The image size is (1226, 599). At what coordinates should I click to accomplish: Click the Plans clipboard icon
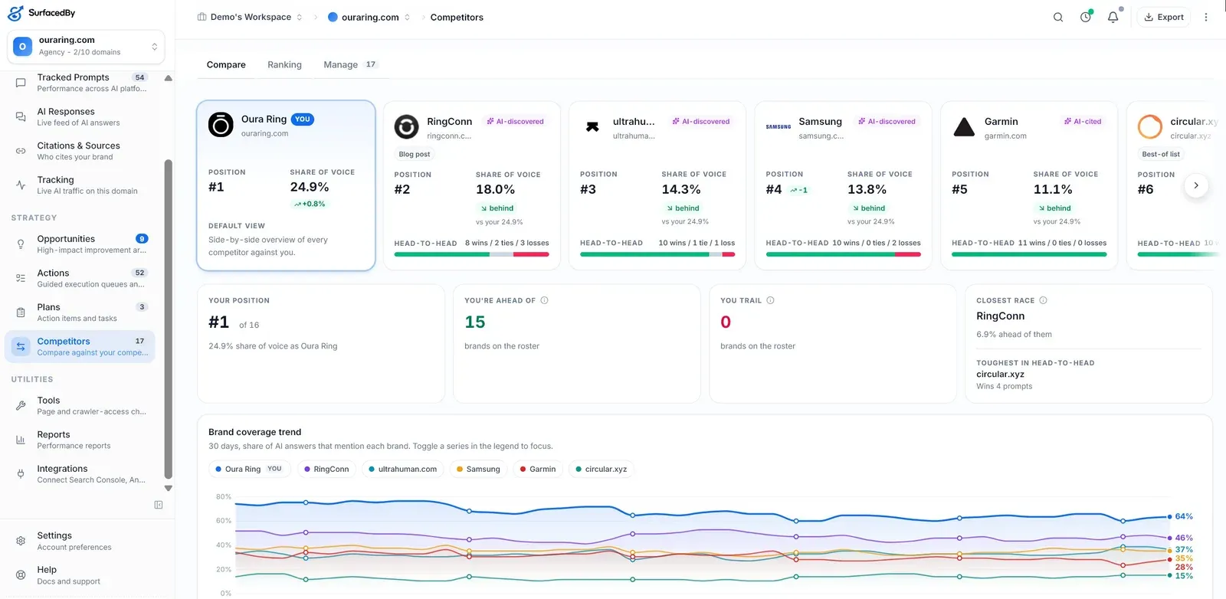21,313
